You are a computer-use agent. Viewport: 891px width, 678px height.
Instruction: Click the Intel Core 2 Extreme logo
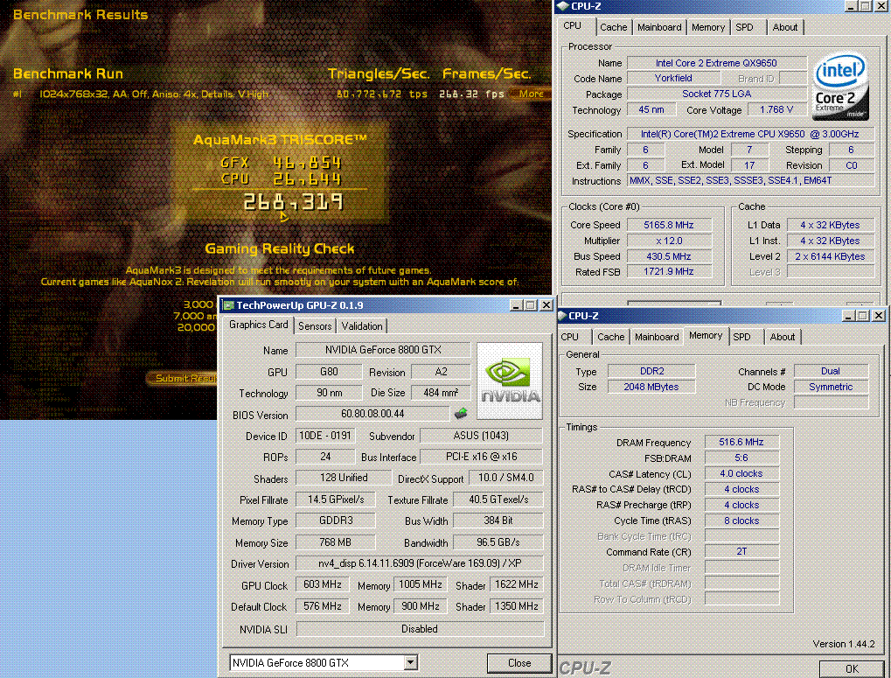(840, 87)
